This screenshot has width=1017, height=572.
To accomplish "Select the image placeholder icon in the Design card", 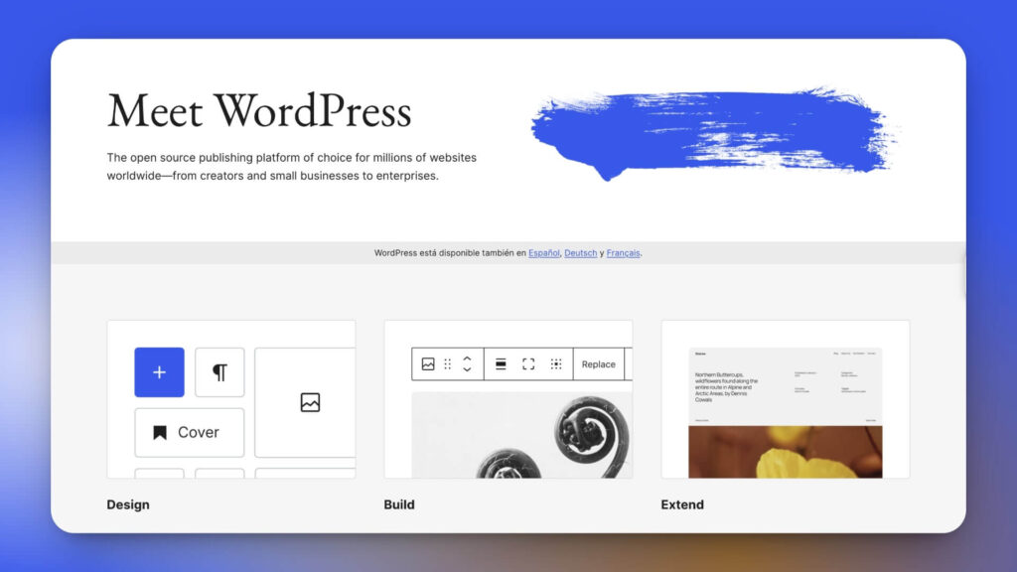I will point(312,402).
